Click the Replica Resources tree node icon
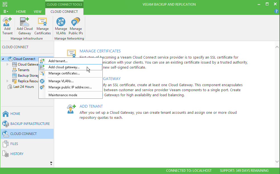This screenshot has height=174, width=280. [x=15, y=81]
